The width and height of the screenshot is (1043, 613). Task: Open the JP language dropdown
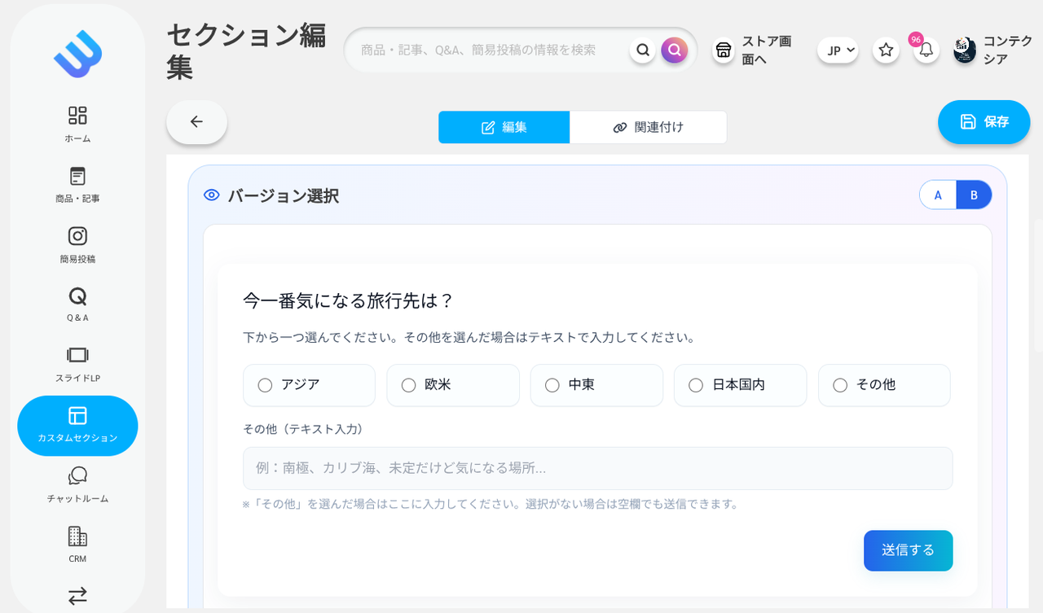838,50
